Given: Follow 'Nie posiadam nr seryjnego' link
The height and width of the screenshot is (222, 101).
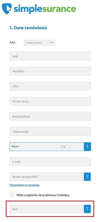Looking at the screenshot, I should [x=24, y=185].
